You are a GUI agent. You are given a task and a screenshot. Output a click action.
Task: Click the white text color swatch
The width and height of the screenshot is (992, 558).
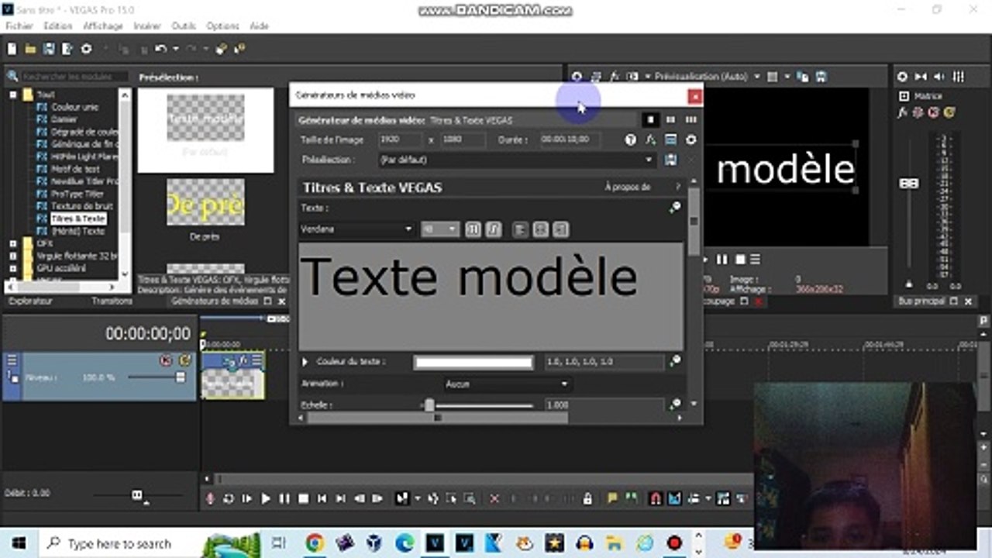[474, 362]
